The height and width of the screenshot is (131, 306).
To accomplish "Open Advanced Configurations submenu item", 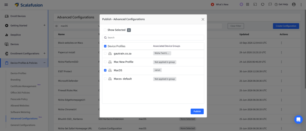I will click(24, 118).
